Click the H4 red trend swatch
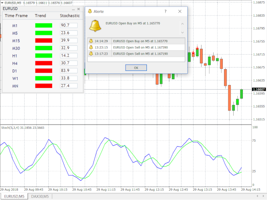This screenshot has width=267, height=200. (43, 63)
